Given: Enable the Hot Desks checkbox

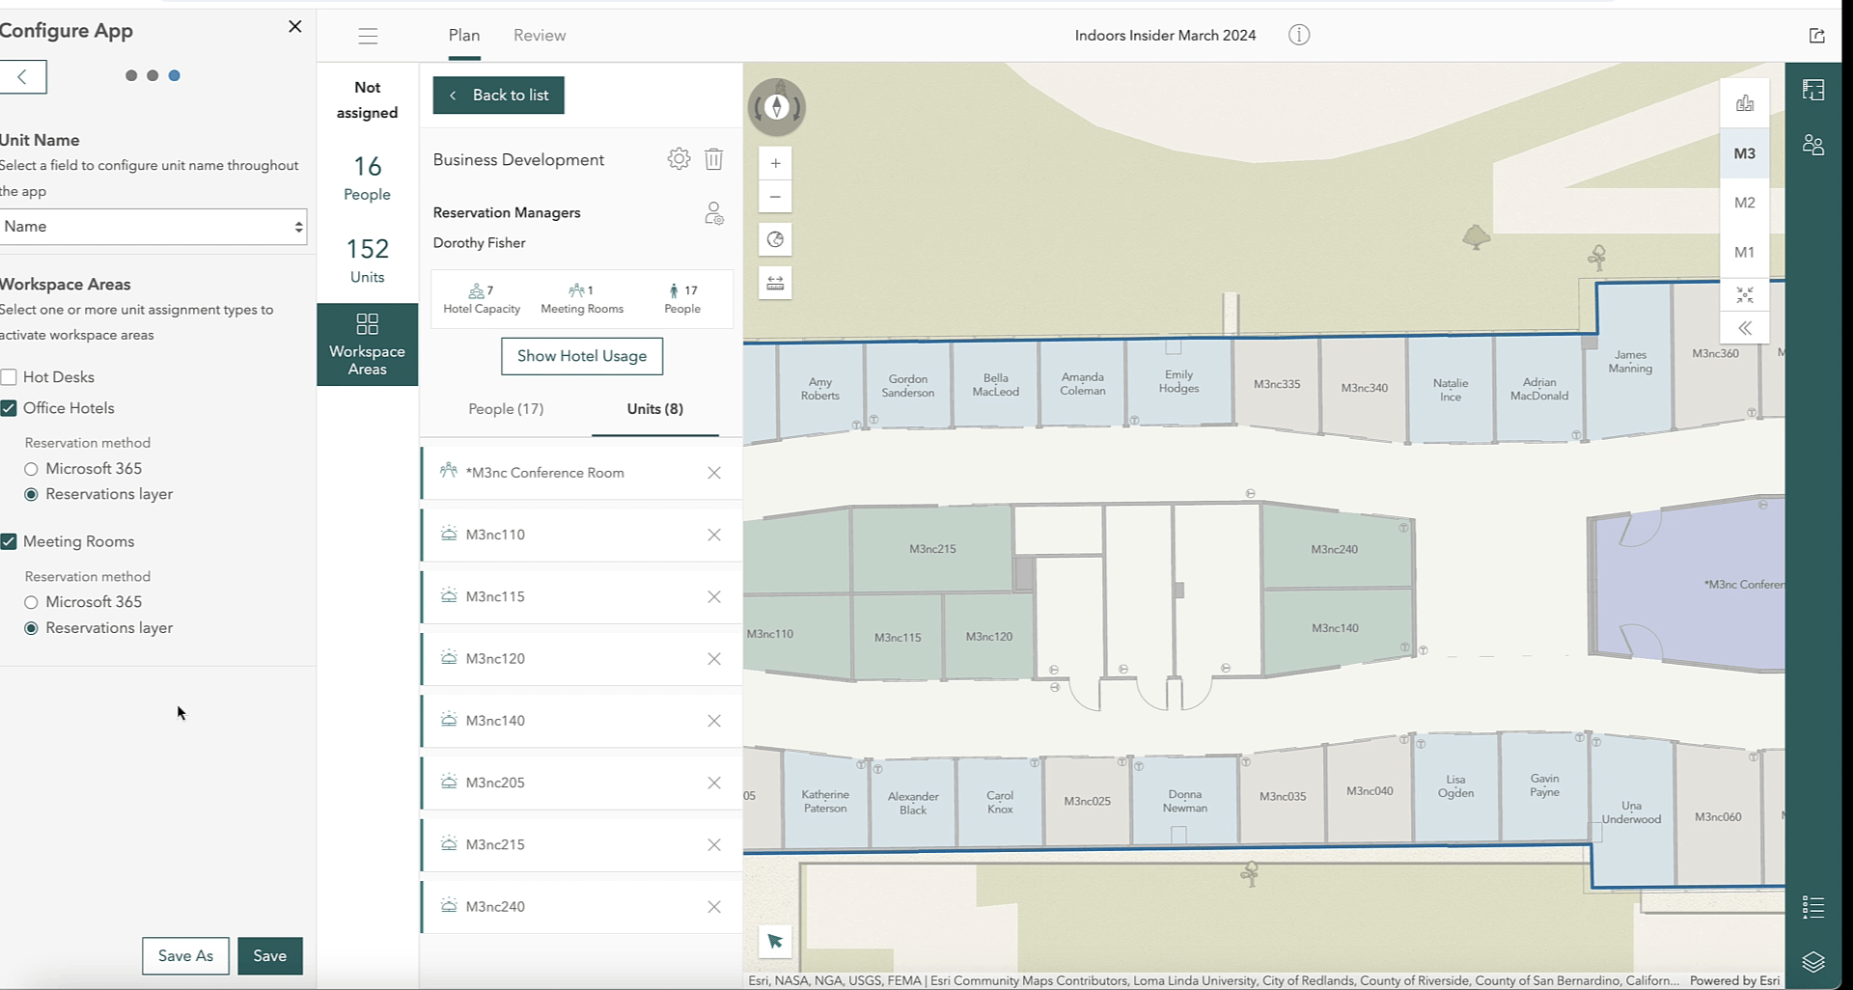Looking at the screenshot, I should click(10, 376).
